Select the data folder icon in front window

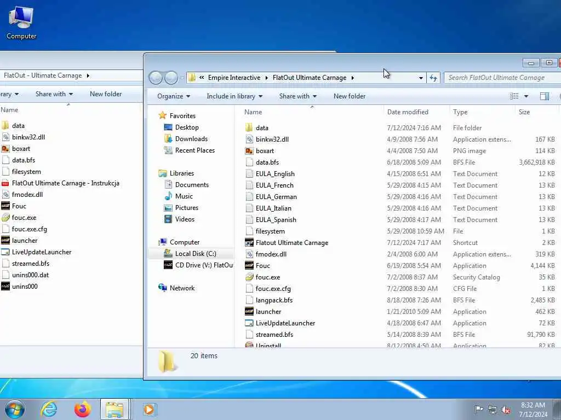tap(249, 128)
